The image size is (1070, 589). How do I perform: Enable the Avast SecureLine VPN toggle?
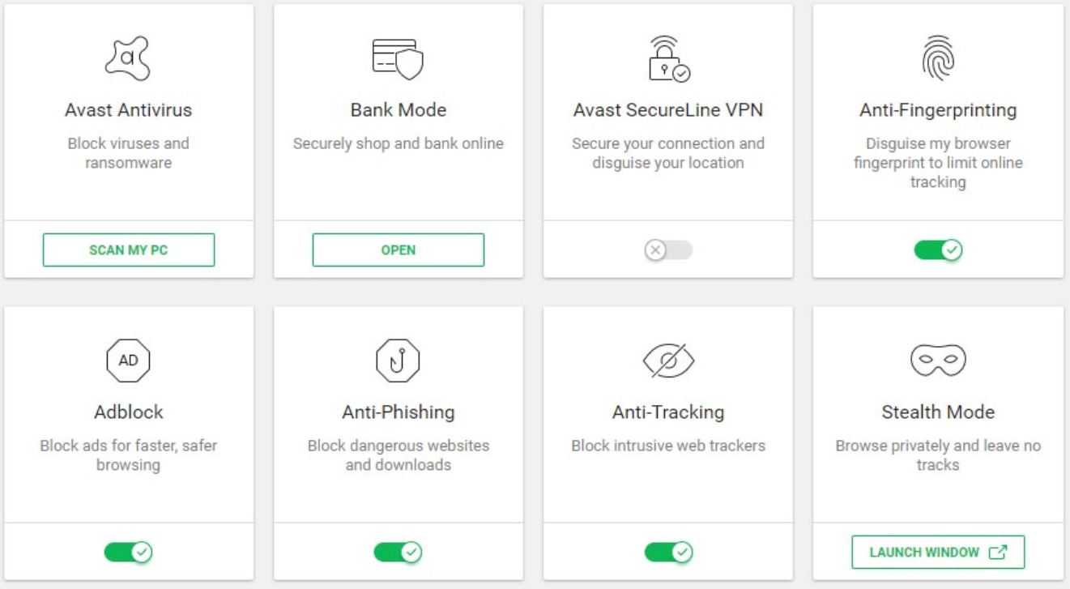[x=668, y=250]
